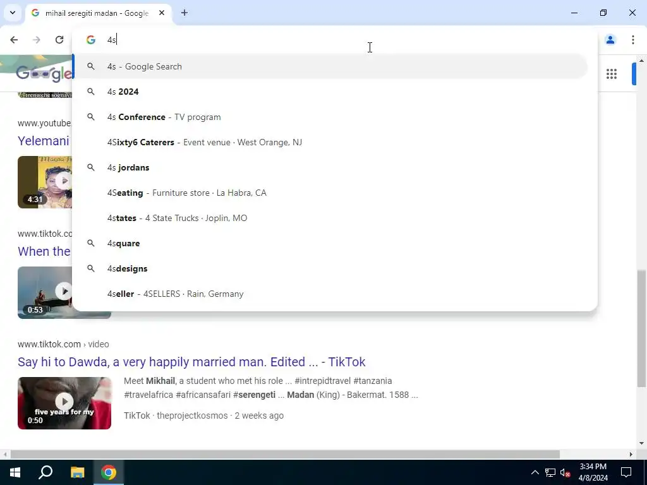Choose the '4square' suggestion
Image resolution: width=647 pixels, height=485 pixels.
coord(330,243)
